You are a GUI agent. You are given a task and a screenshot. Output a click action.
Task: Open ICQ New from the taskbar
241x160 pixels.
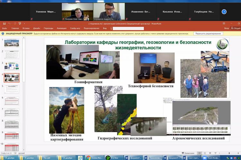pyautogui.click(x=113, y=158)
